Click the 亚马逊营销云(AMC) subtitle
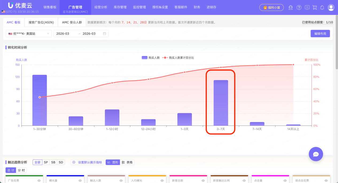The image size is (338, 183). [x=75, y=12]
